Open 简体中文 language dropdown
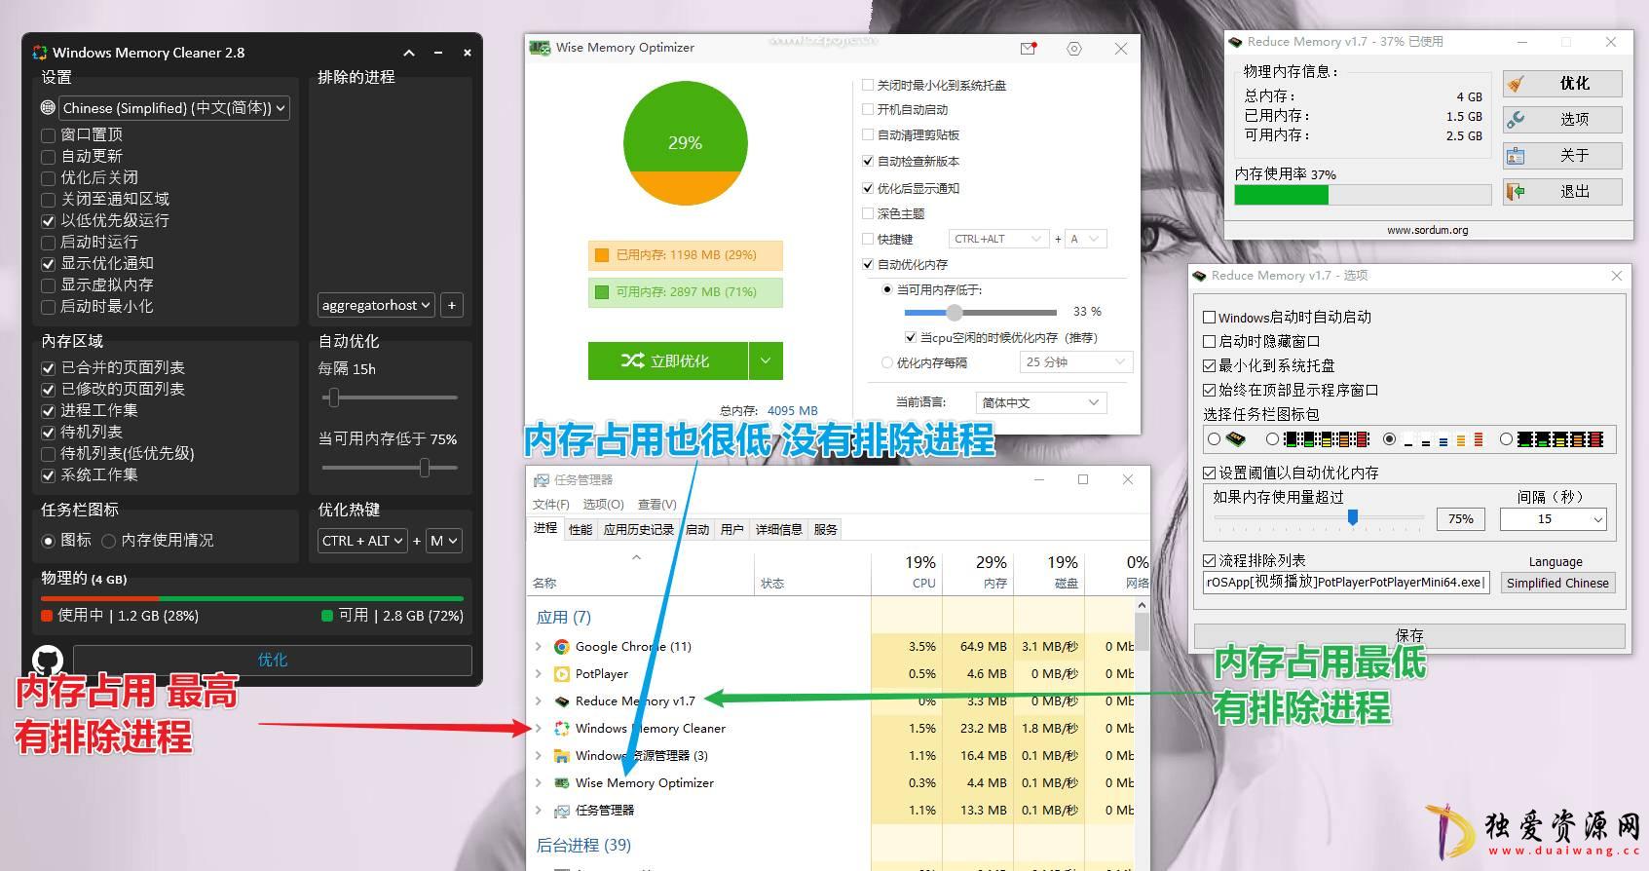The image size is (1649, 871). point(1040,402)
